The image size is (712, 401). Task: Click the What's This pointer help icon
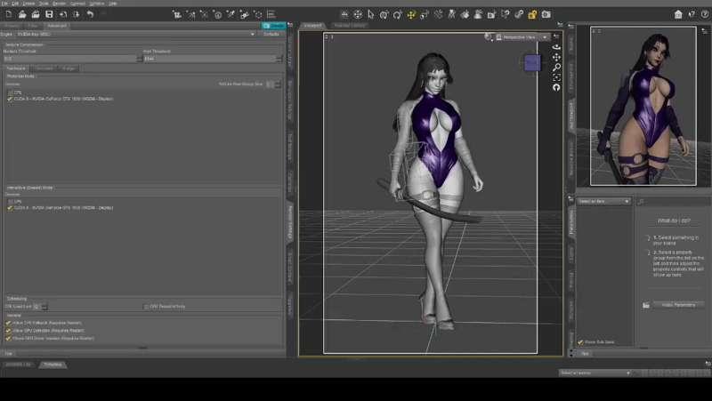pyautogui.click(x=692, y=14)
